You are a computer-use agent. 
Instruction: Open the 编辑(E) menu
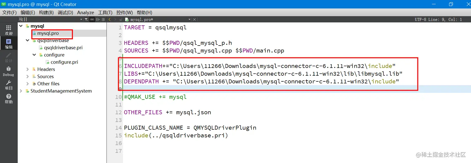pyautogui.click(x=28, y=12)
